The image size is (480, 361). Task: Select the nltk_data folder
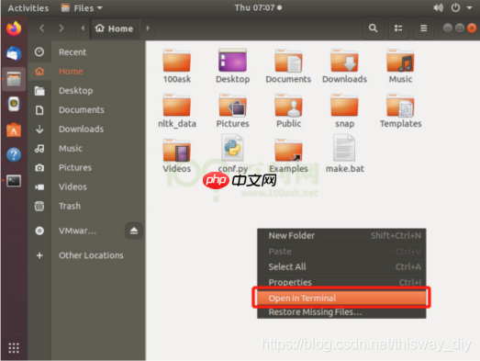click(177, 110)
